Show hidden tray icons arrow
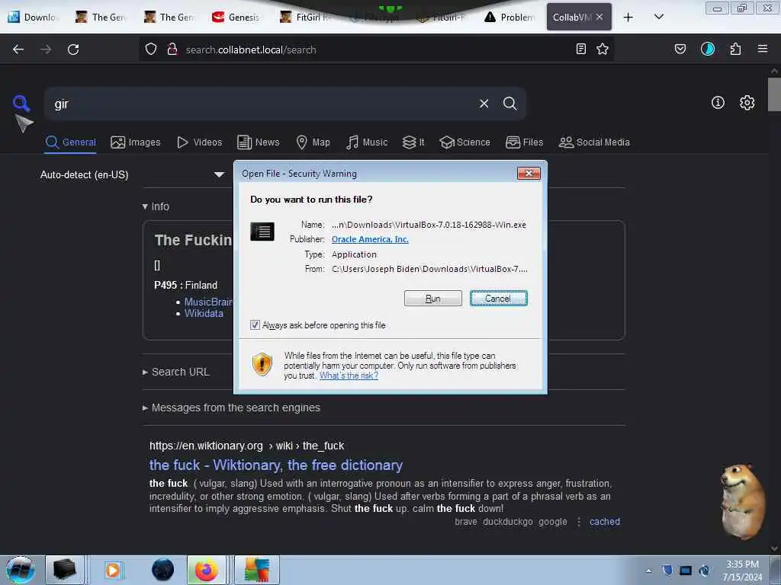 [x=648, y=571]
